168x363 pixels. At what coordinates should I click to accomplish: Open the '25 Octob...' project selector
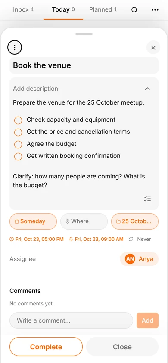[x=135, y=221]
